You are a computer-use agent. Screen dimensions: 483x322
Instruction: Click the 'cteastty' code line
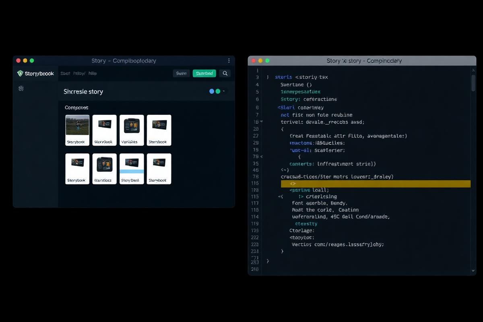click(306, 224)
